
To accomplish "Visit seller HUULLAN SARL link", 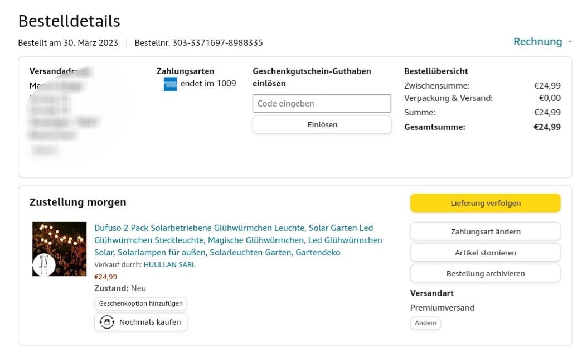I will (x=169, y=265).
